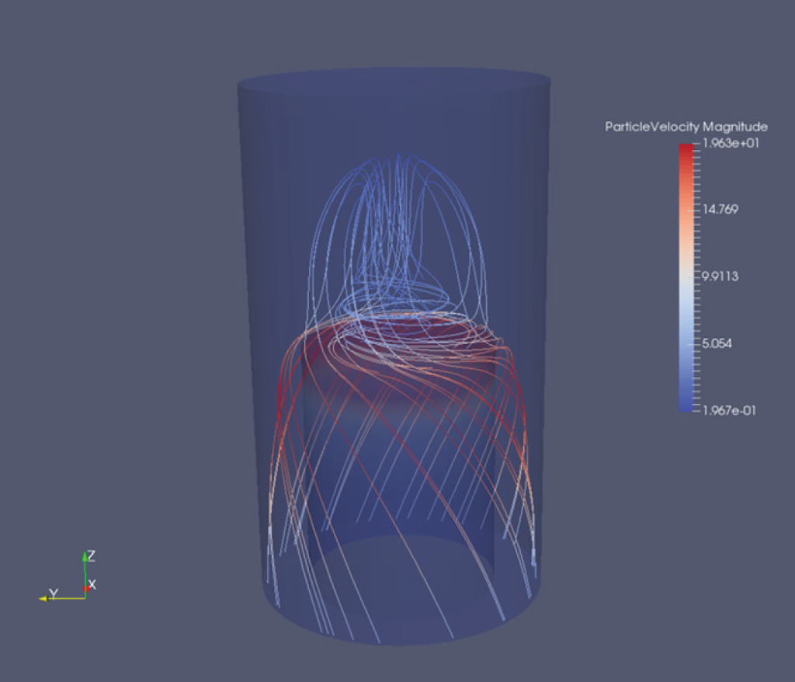The height and width of the screenshot is (682, 795).
Task: Click the 9.9113 legend tick label
Action: pos(720,276)
